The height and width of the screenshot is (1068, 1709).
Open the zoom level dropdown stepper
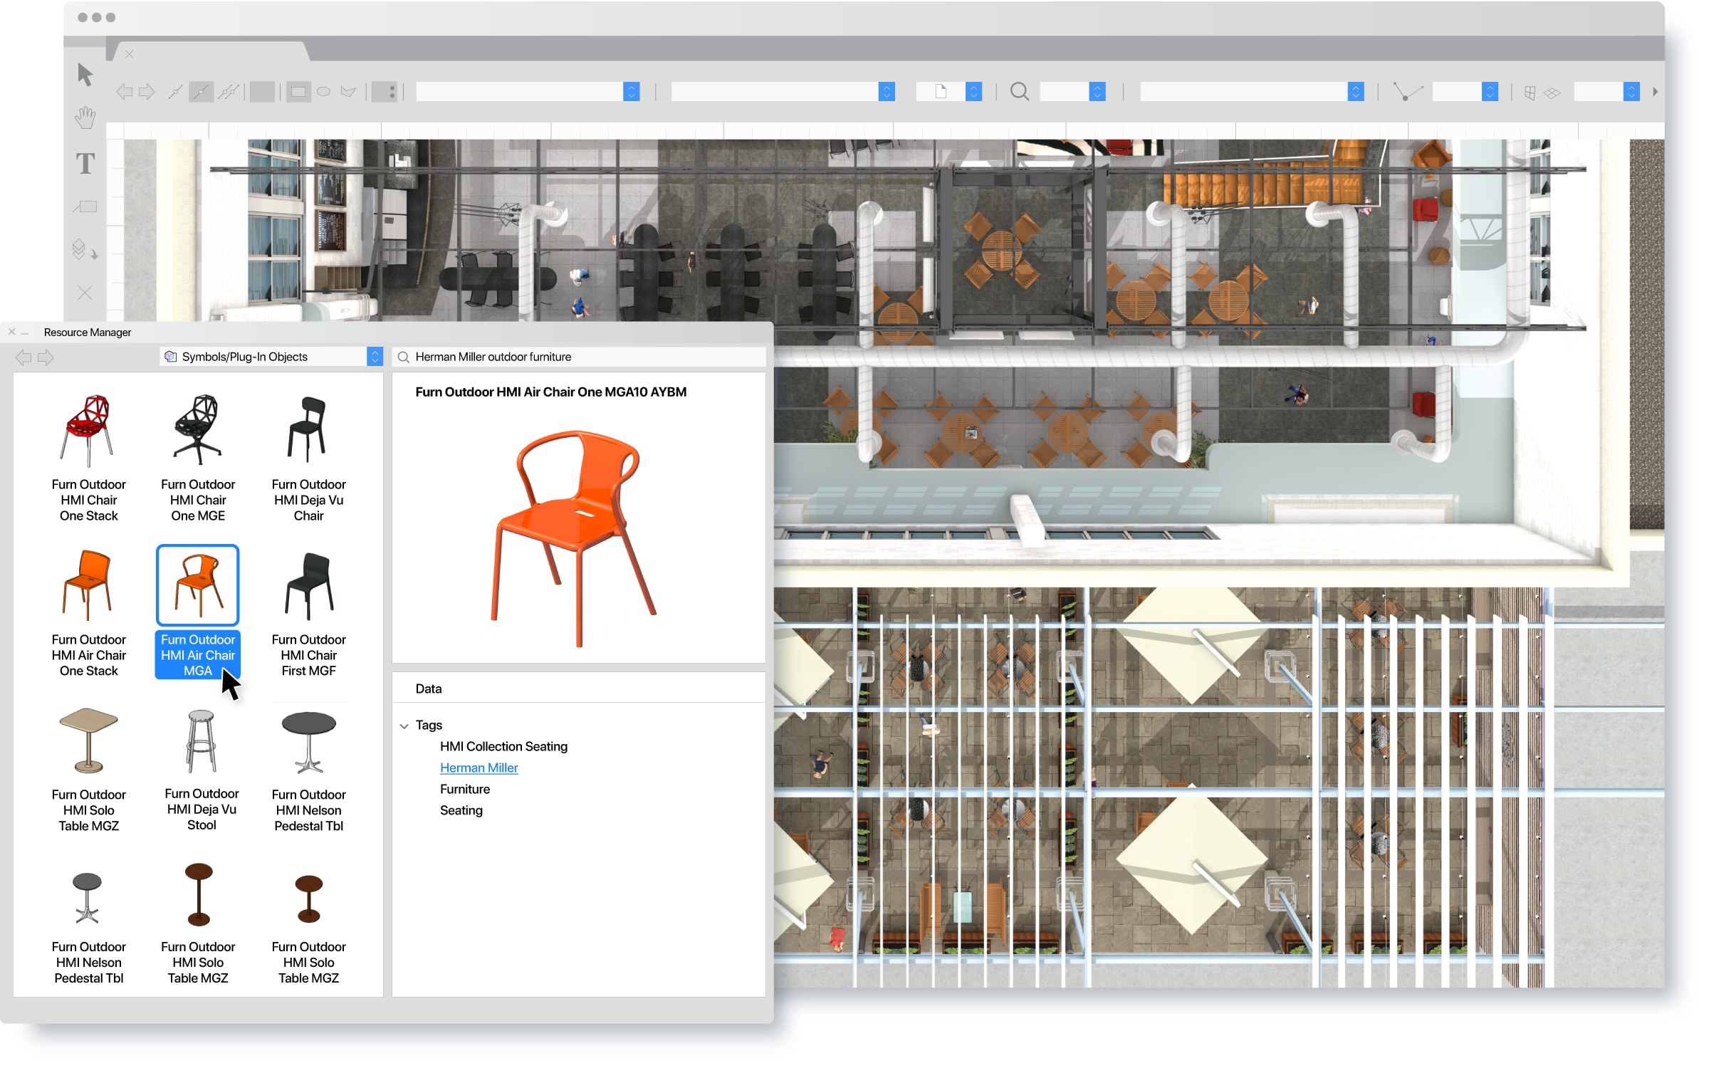point(1097,92)
